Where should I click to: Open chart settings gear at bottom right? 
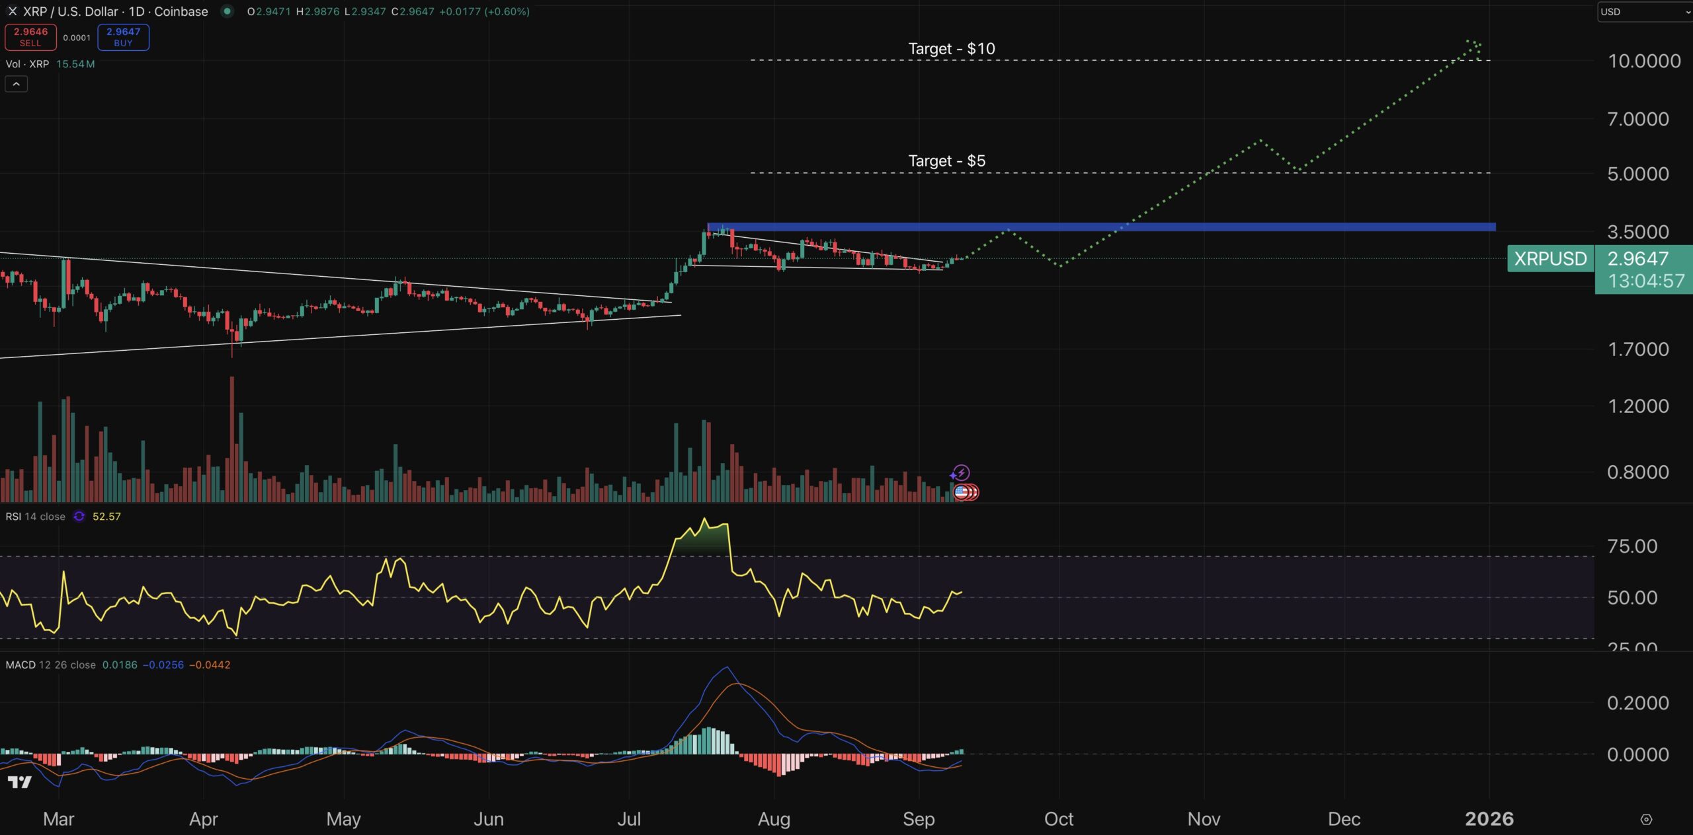click(1646, 819)
